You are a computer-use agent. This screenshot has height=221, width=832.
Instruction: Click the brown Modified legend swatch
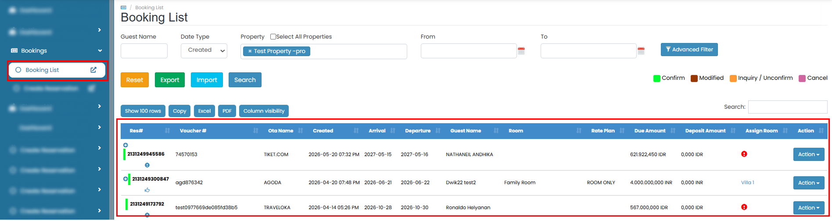pos(694,78)
